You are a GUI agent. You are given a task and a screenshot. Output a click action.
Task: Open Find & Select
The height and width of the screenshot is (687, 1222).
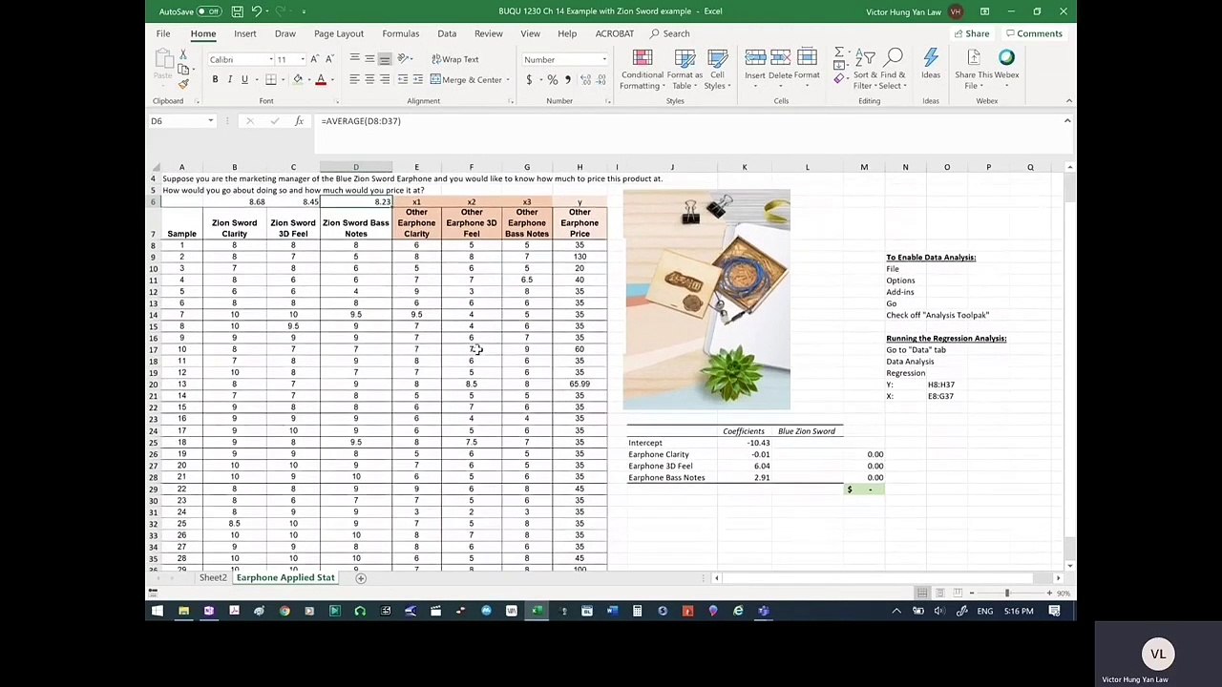(x=893, y=70)
